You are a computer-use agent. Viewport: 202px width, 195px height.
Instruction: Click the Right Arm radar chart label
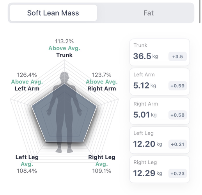(102, 89)
